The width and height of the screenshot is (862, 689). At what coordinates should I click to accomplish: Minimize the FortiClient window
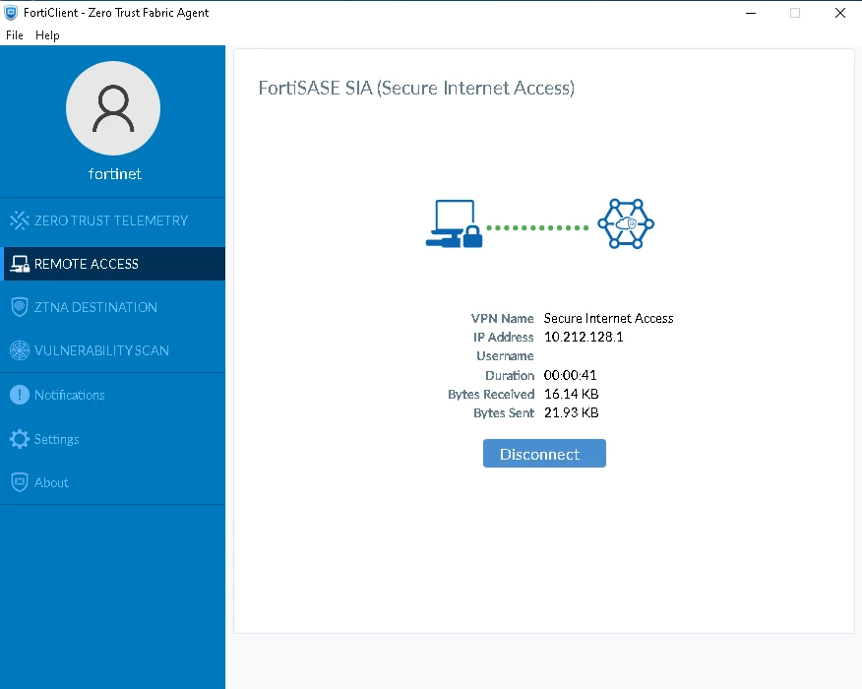[751, 13]
